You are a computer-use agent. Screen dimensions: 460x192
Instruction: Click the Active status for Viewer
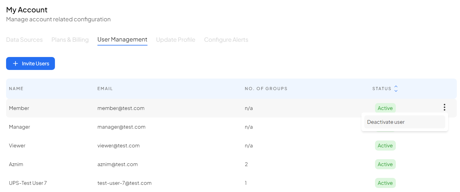pos(385,146)
